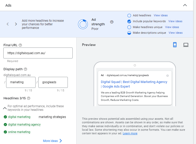The width and height of the screenshot is (196, 144).
Task: Click the 'Make descriptions unique' label
Action: tap(149, 33)
